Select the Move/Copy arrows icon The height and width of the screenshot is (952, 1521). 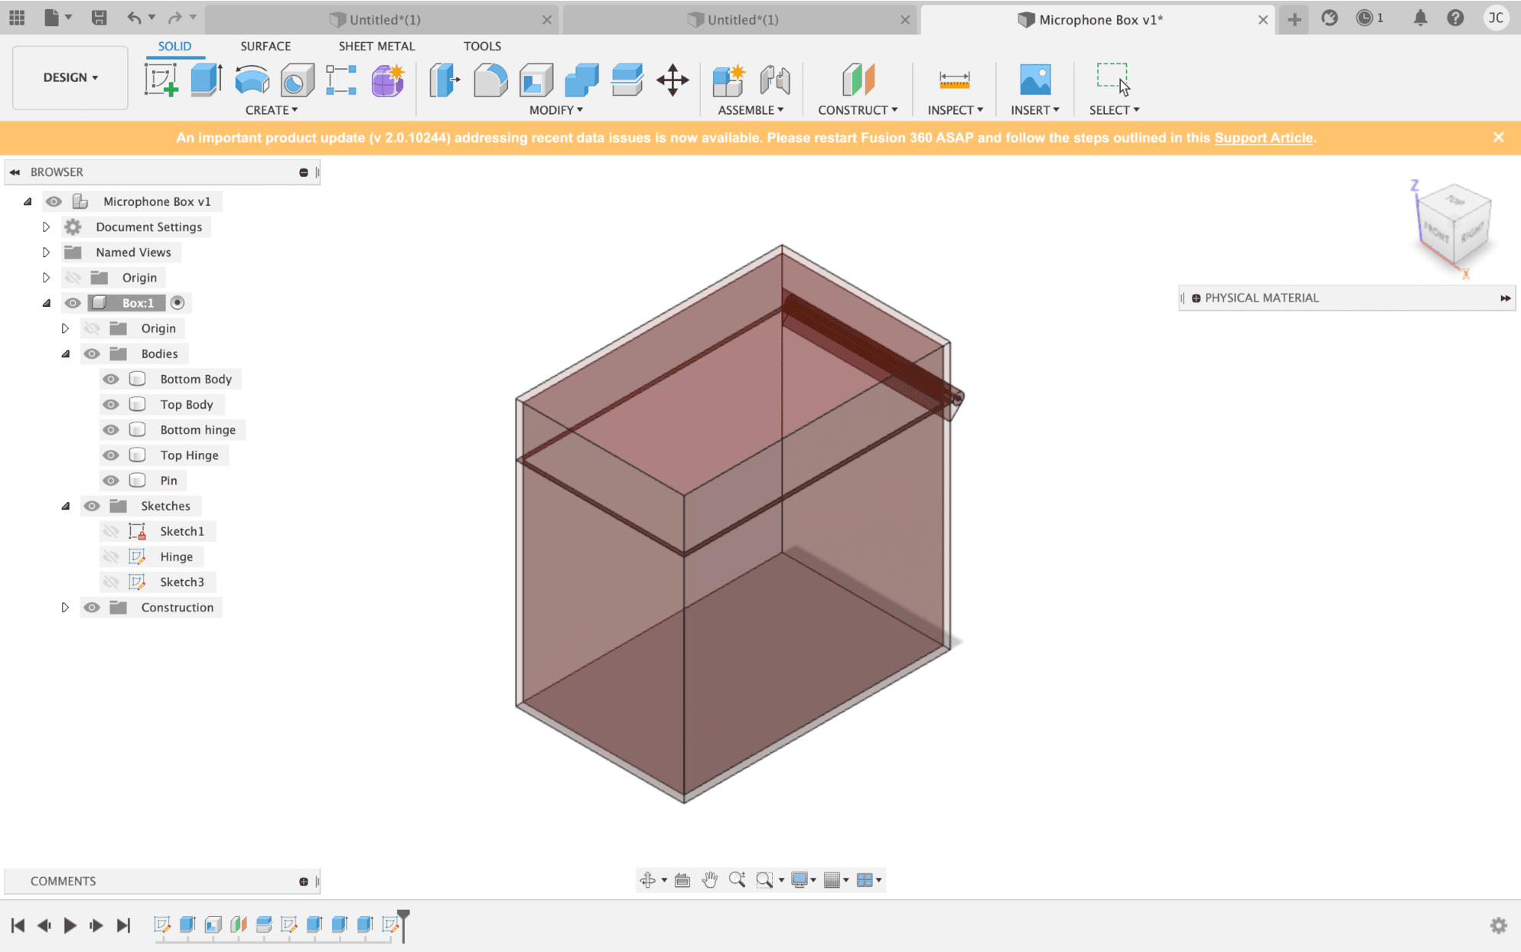click(673, 80)
